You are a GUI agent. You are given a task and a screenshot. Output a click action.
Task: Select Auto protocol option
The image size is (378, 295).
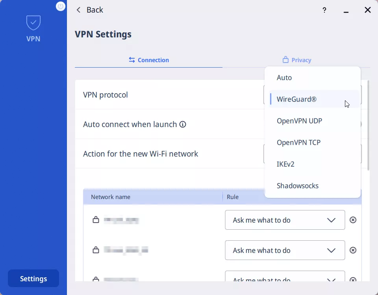pyautogui.click(x=284, y=78)
